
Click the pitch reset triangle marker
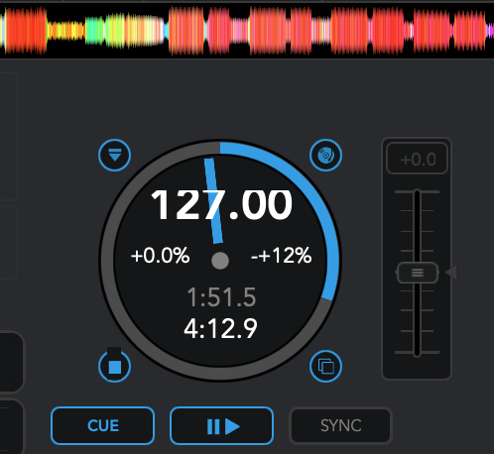(451, 273)
